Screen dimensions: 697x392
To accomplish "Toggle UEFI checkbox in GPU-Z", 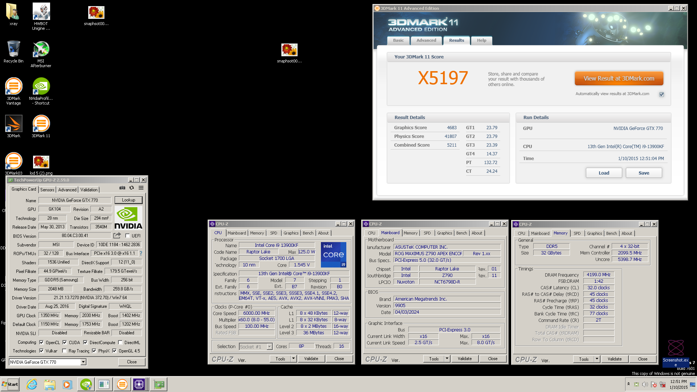I will 127,236.
